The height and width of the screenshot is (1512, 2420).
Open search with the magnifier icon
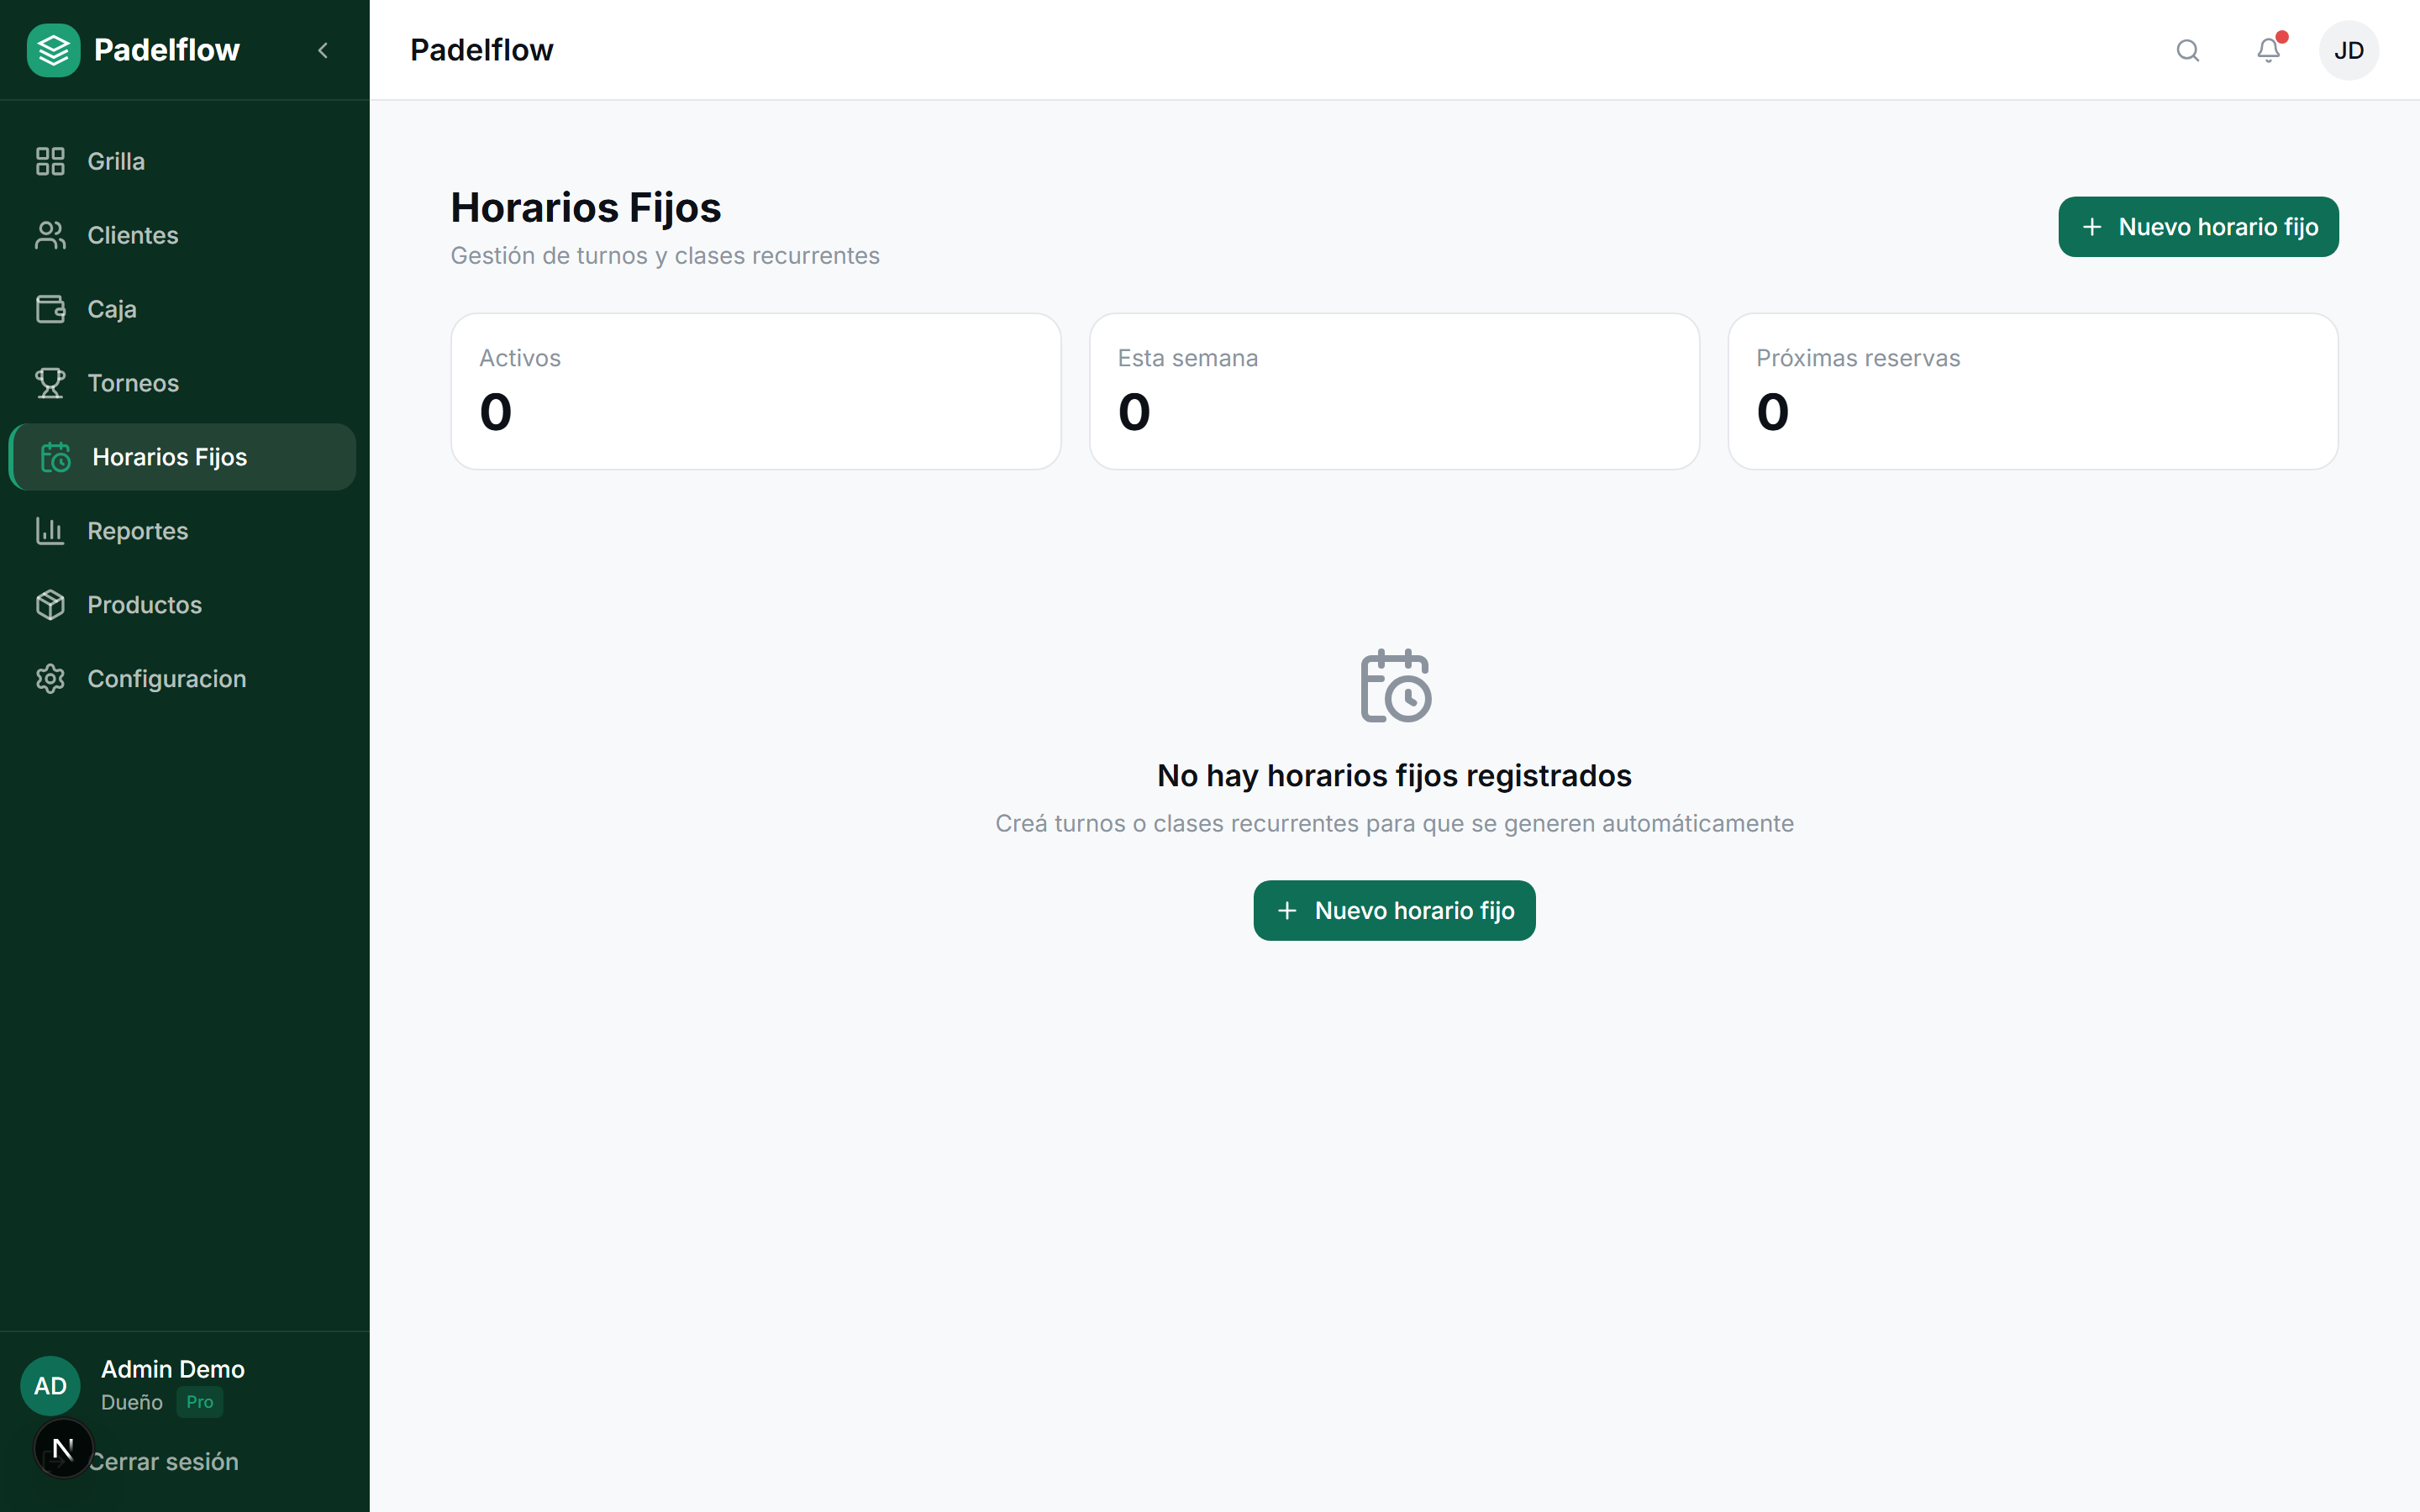[2188, 50]
